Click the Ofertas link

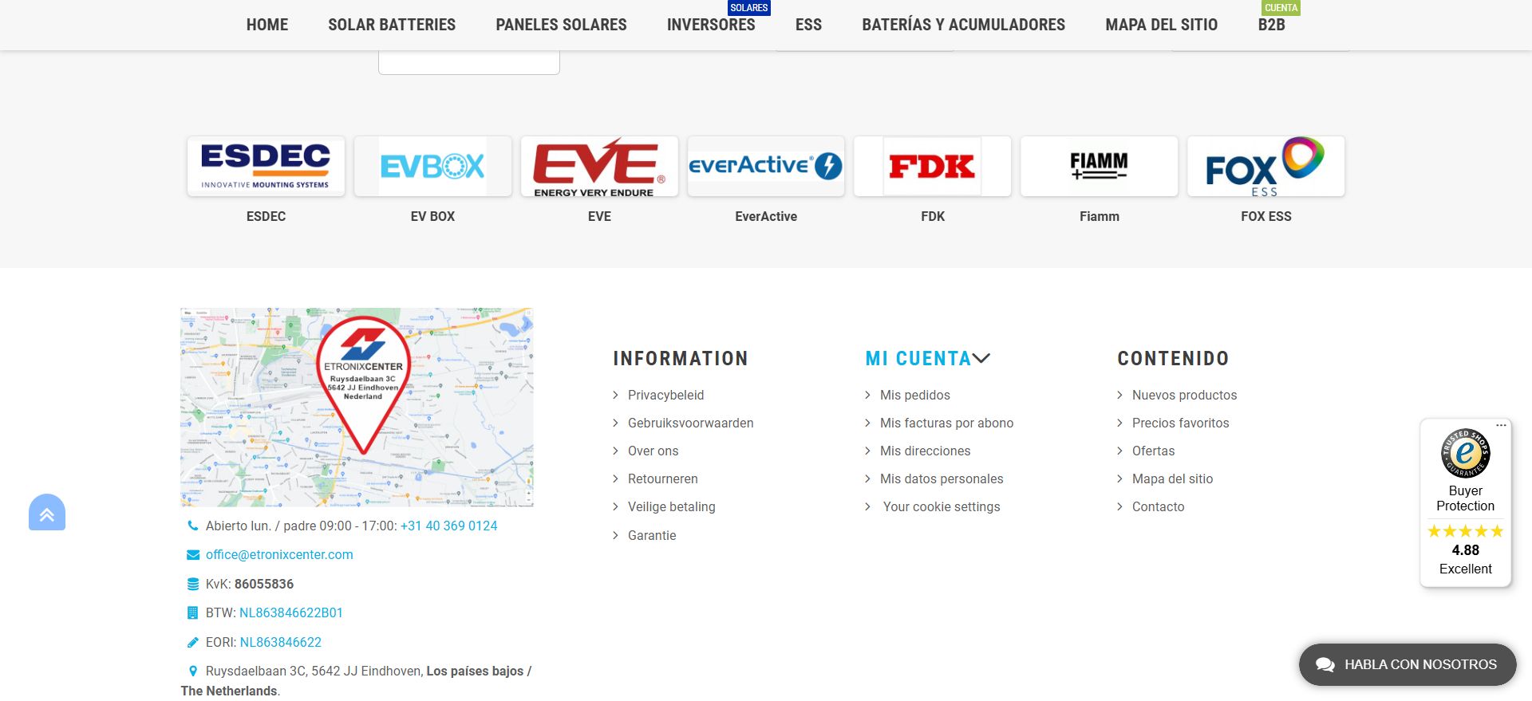click(1153, 451)
